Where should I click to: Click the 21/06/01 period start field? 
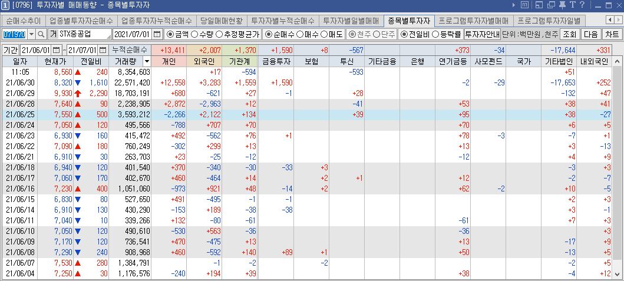(36, 50)
